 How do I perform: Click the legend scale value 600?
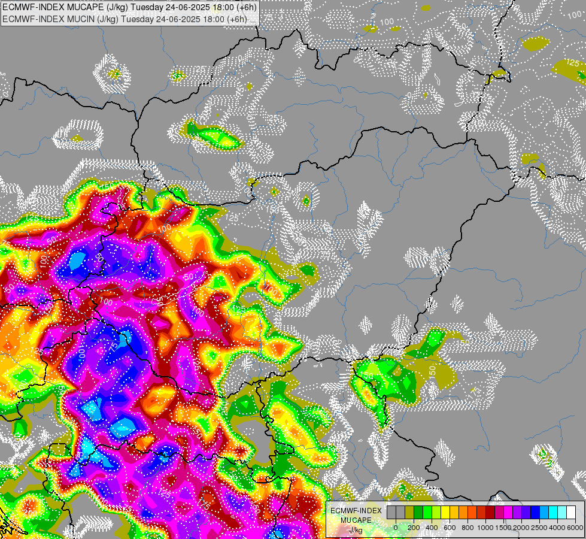pyautogui.click(x=450, y=528)
